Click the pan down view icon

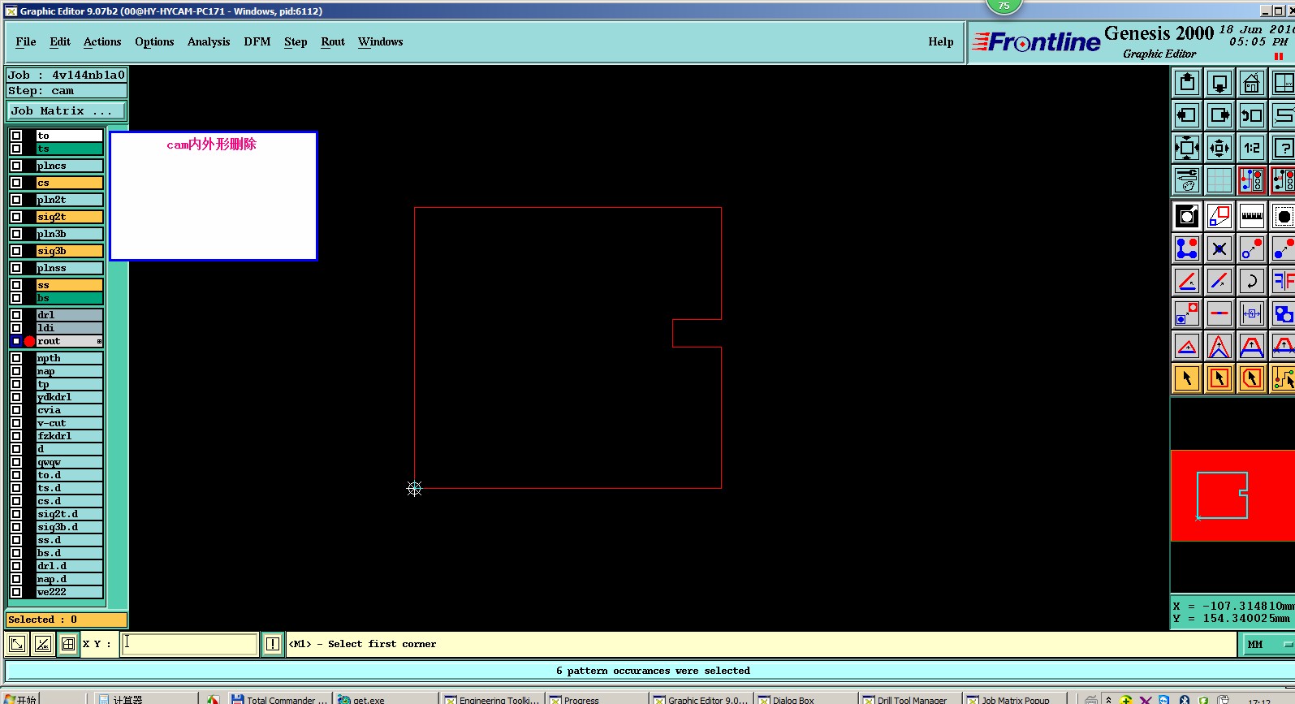[1219, 83]
